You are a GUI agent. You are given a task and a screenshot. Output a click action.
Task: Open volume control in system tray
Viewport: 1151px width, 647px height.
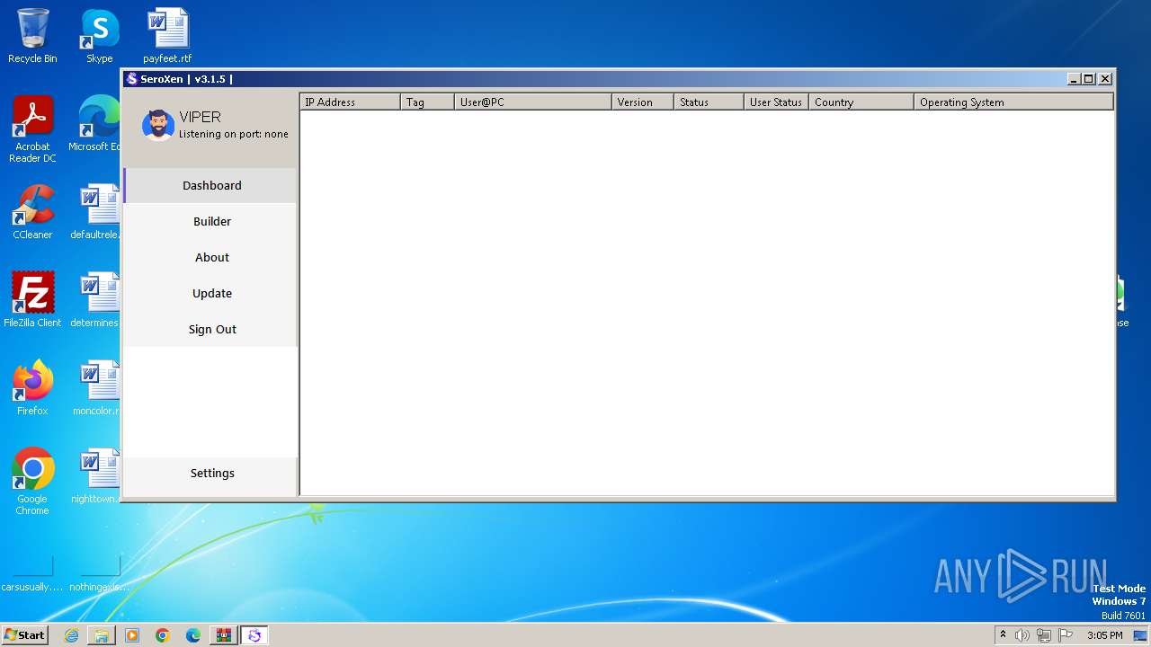click(1022, 635)
